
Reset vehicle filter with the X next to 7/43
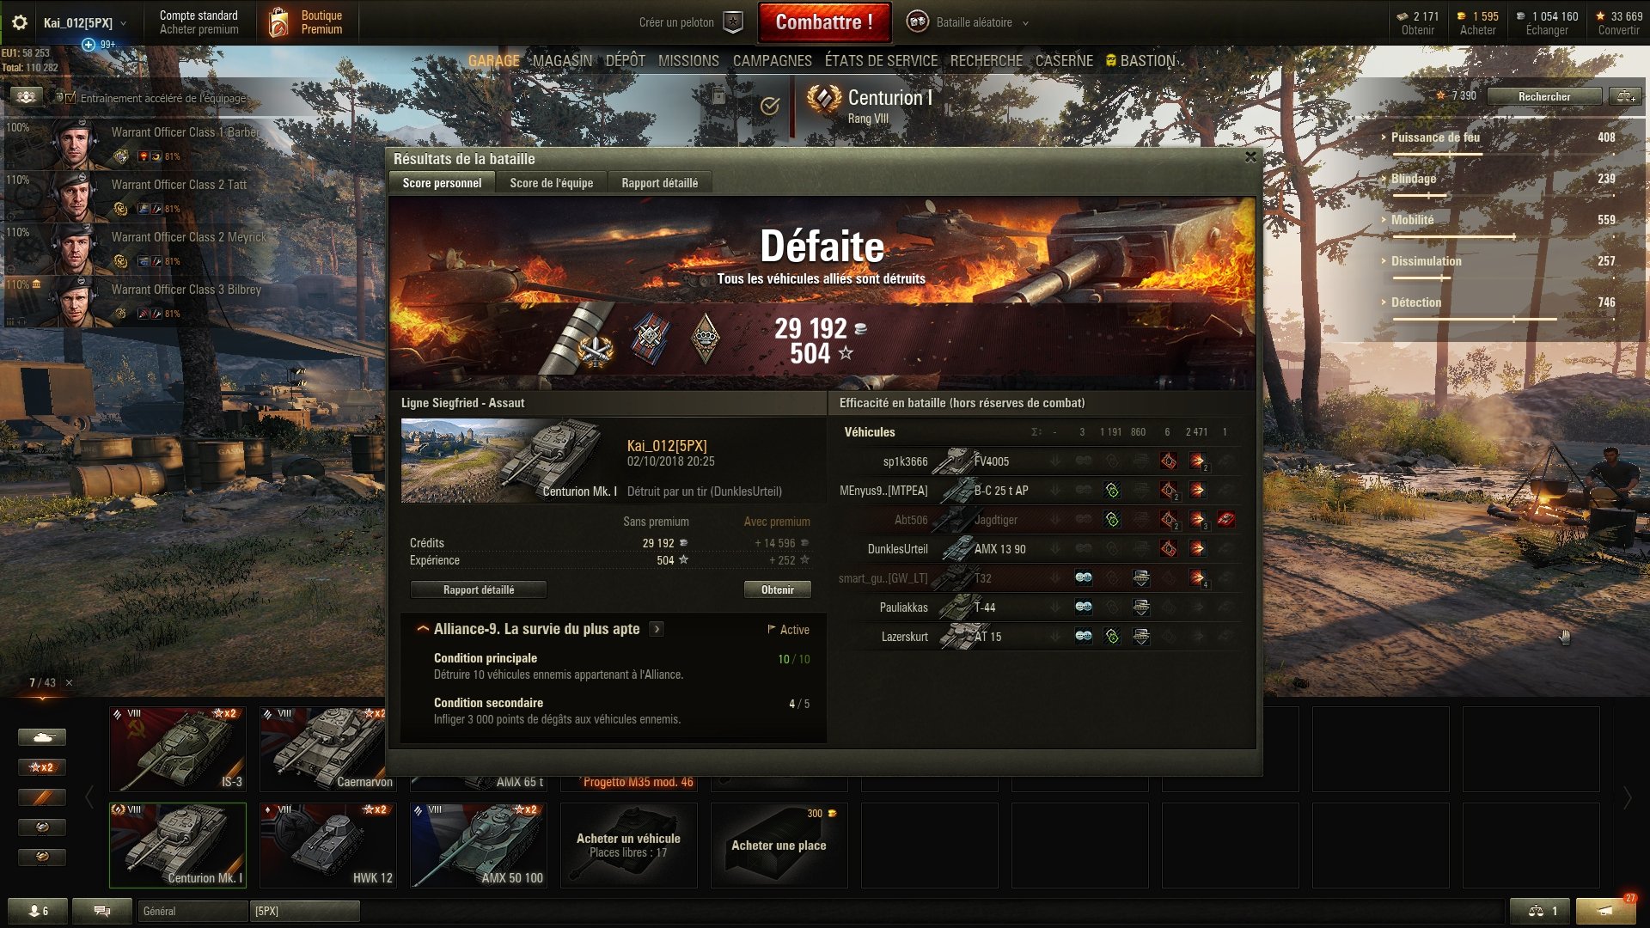coord(69,683)
